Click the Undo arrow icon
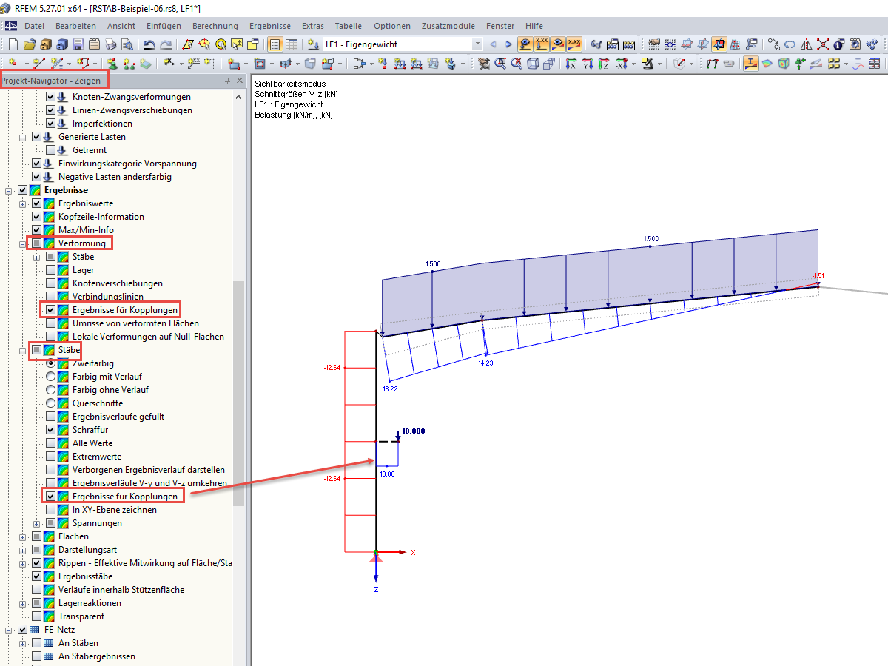This screenshot has width=888, height=666. (x=149, y=44)
